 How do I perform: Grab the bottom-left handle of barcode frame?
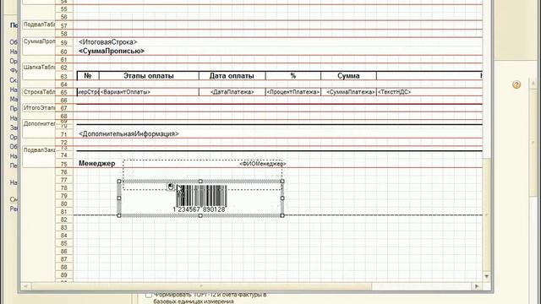(119, 215)
